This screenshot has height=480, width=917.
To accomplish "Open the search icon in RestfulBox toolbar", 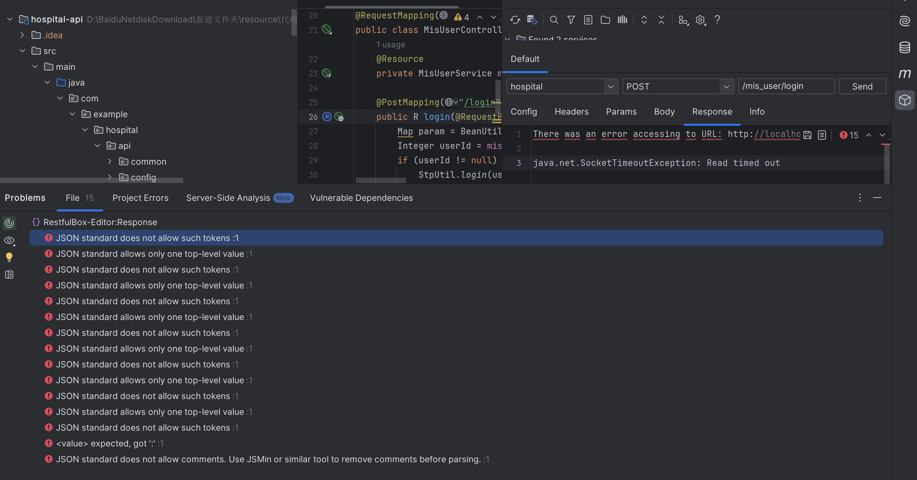I will pyautogui.click(x=553, y=20).
